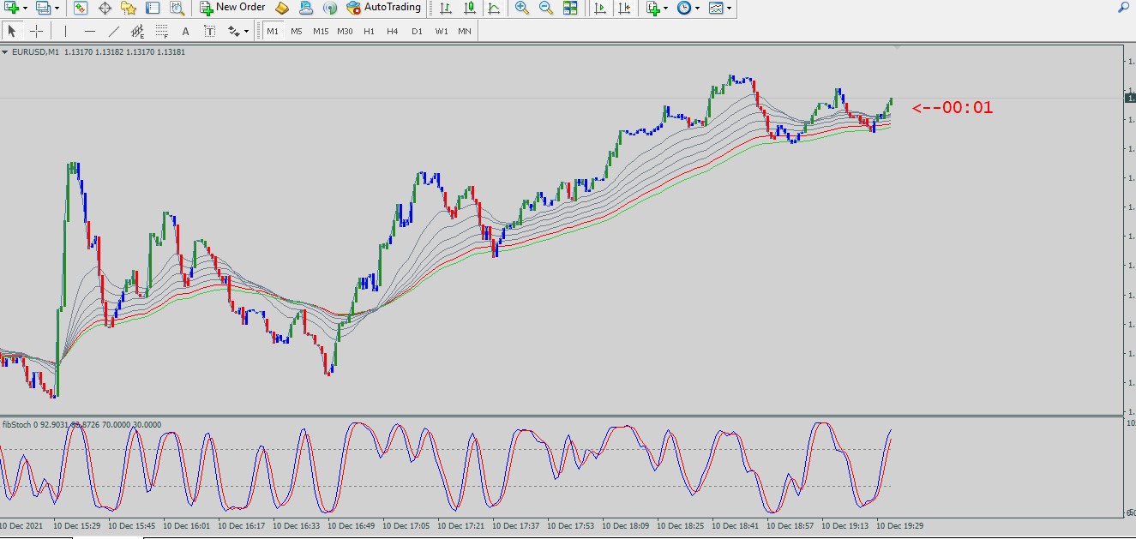Enable the Chart Shift toggle

point(624,8)
